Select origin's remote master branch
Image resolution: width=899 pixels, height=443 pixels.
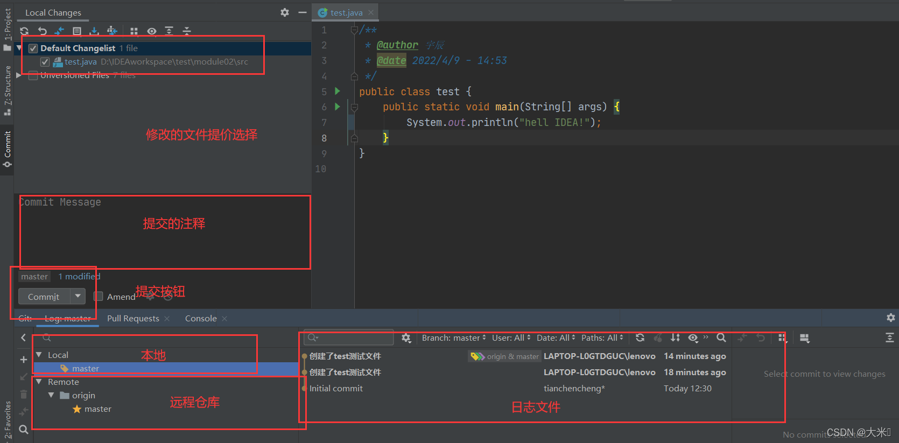pyautogui.click(x=97, y=409)
